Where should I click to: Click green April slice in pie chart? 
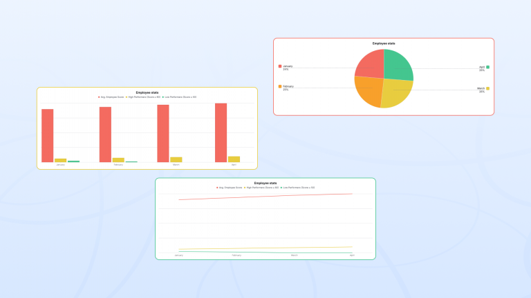(x=397, y=66)
